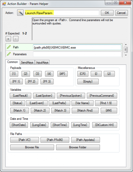This screenshot has width=133, height=172.
Task: Click the Action Builder window title icon
Action: pos(4,4)
